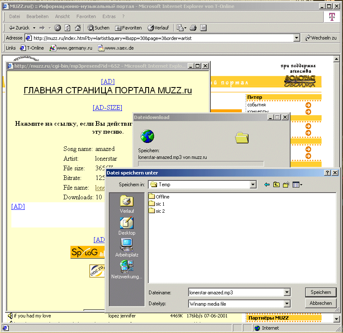Viewport: 343px width, 333px height.
Task: Click the [AD] link below Downloads
Action: click(x=18, y=206)
